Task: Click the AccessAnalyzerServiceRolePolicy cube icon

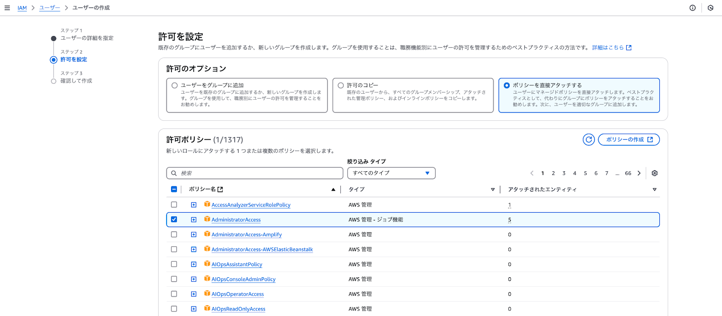Action: click(x=207, y=204)
